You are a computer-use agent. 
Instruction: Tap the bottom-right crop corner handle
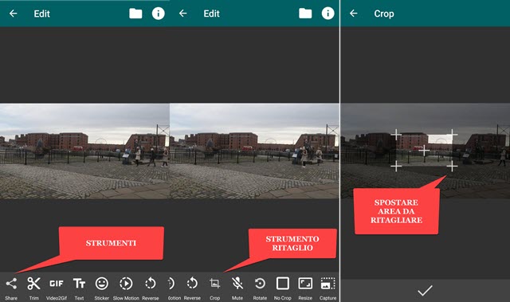[452, 166]
